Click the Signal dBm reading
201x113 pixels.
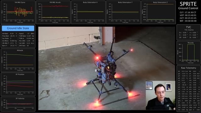26,34
